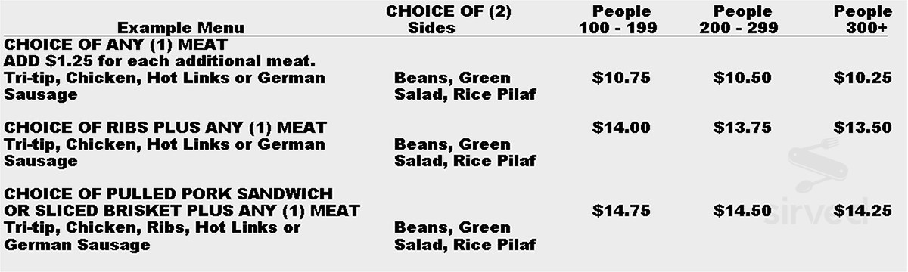
Task: Click the $14.75 pulled pork price
Action: click(620, 211)
